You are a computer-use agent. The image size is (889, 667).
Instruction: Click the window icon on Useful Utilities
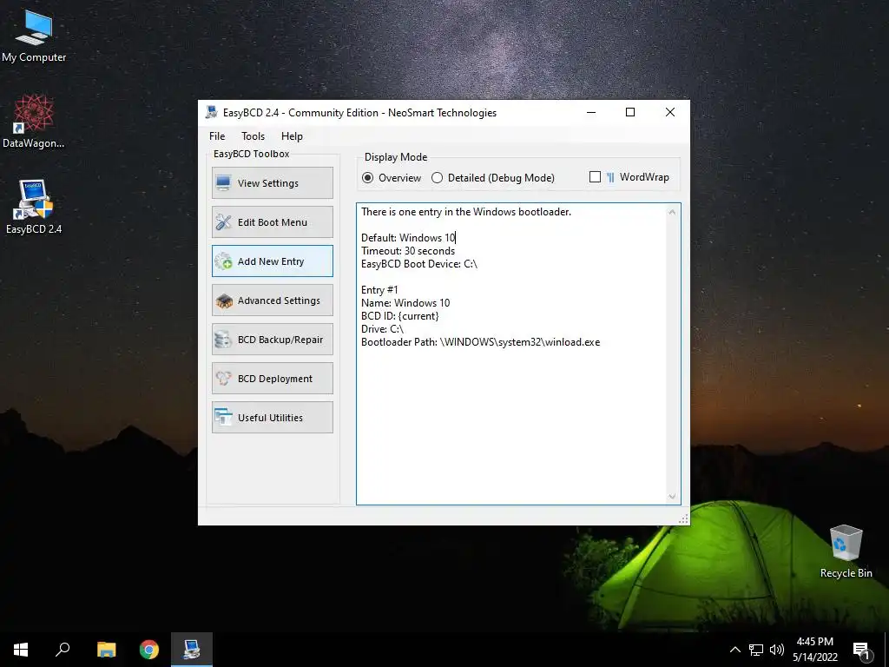223,418
